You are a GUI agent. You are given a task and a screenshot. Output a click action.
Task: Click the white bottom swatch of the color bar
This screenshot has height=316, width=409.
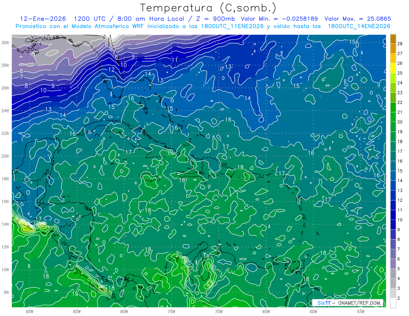[x=393, y=303]
